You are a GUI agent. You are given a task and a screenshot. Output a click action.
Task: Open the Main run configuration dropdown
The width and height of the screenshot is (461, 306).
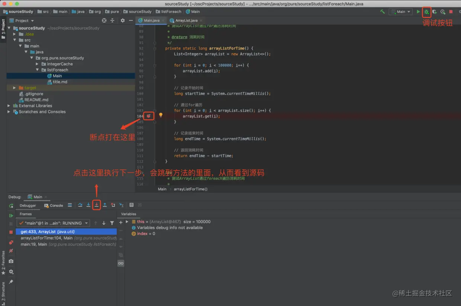[x=401, y=12]
